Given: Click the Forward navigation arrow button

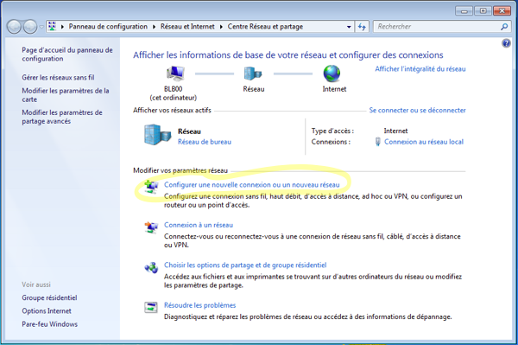Looking at the screenshot, I should 30,27.
